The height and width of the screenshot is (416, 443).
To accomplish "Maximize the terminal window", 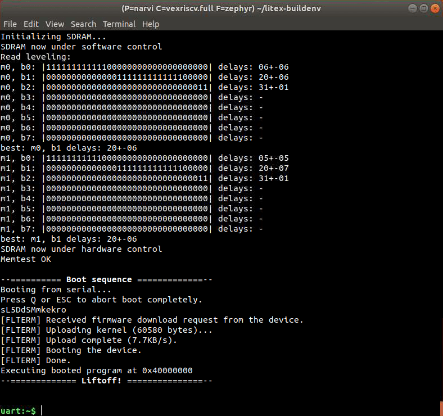I will coord(424,8).
